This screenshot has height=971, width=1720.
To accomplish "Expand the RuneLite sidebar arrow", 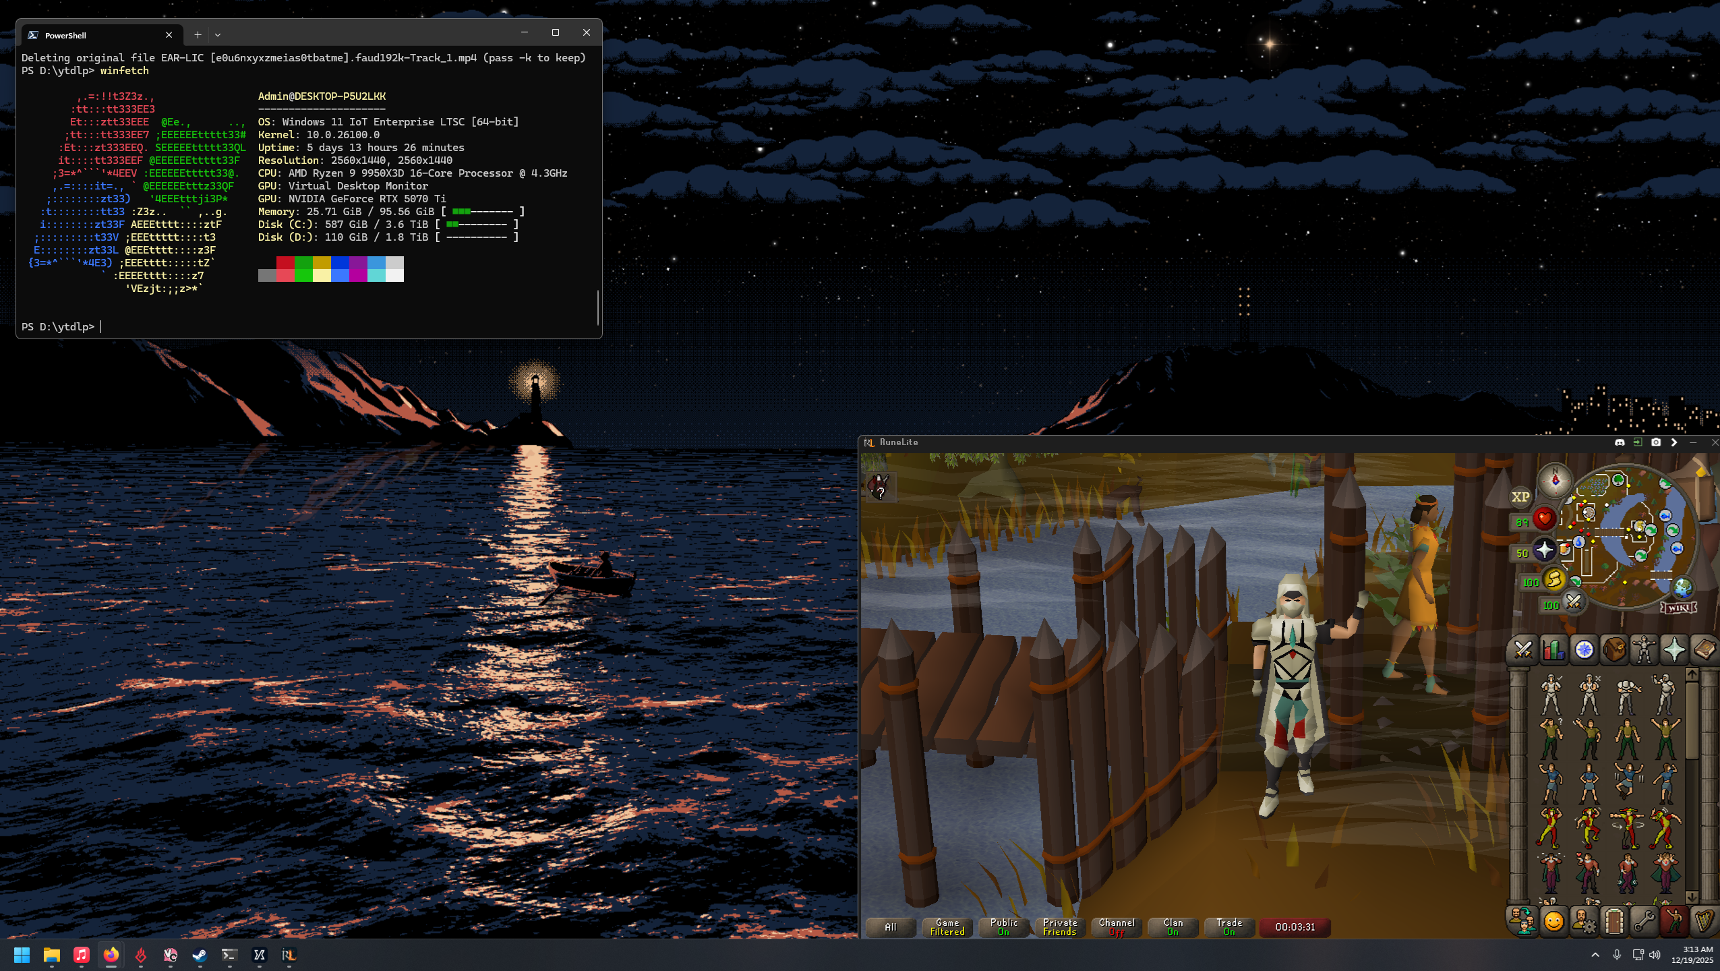I will pyautogui.click(x=1673, y=442).
